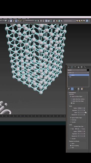Toggle Percent Snap icon
The width and height of the screenshot is (91, 163).
tap(19, 21)
